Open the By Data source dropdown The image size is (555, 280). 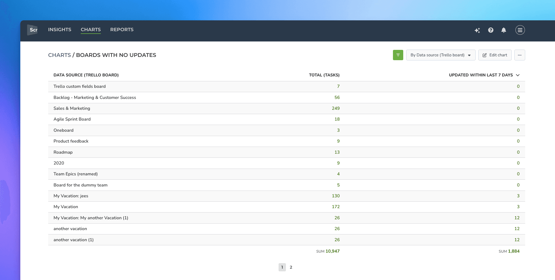[441, 55]
